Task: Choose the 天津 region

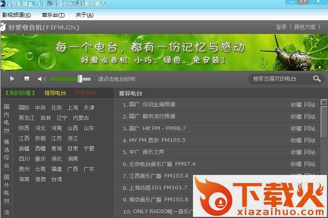Action: [89, 108]
